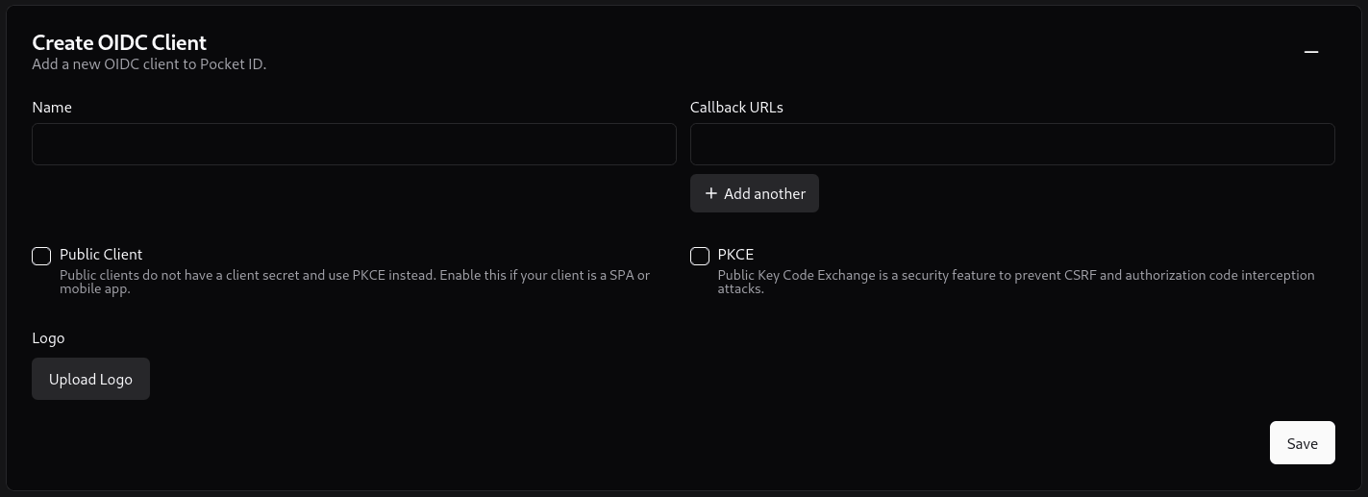Tick the PKCE checkbox
Image resolution: width=1368 pixels, height=497 pixels.
pyautogui.click(x=700, y=256)
